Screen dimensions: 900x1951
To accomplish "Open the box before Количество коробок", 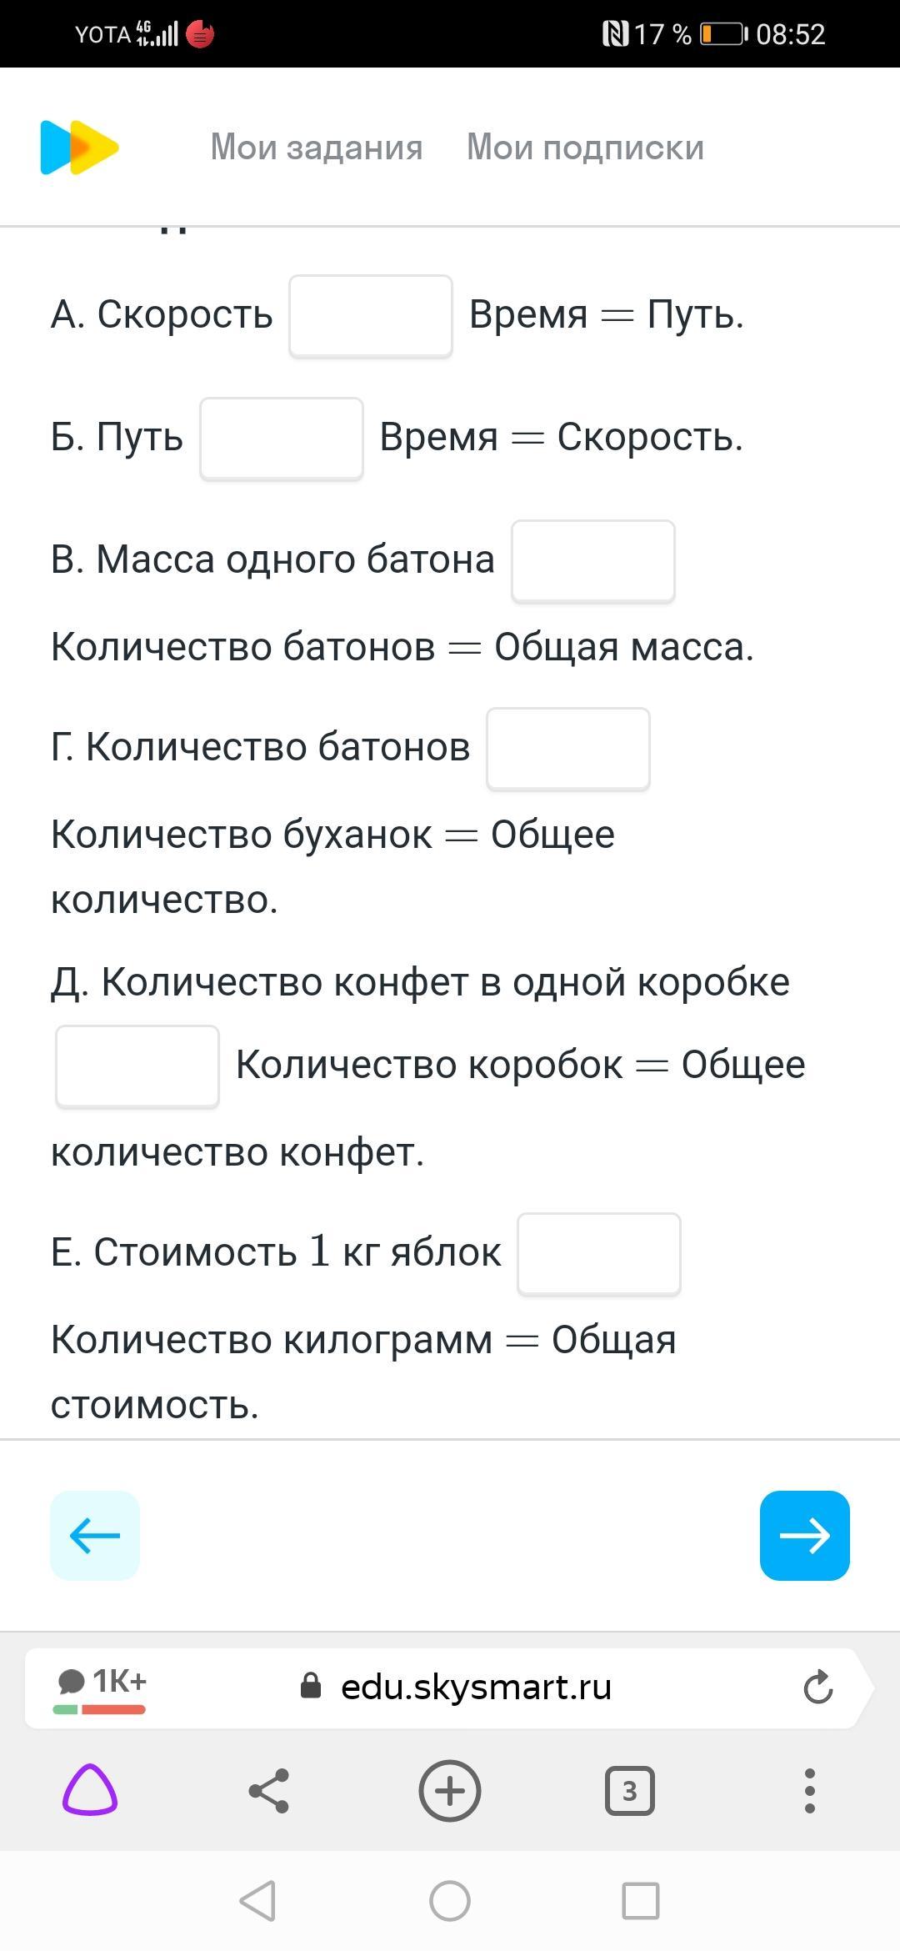I will click(137, 1066).
